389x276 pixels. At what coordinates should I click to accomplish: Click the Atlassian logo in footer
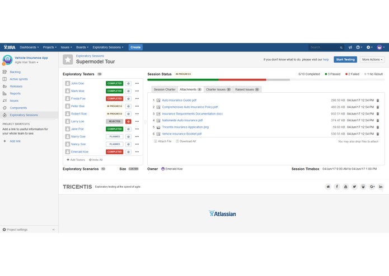click(x=222, y=213)
